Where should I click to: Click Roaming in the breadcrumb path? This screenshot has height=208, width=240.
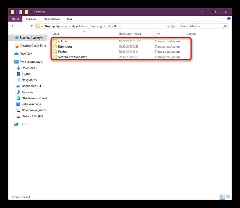coord(96,26)
